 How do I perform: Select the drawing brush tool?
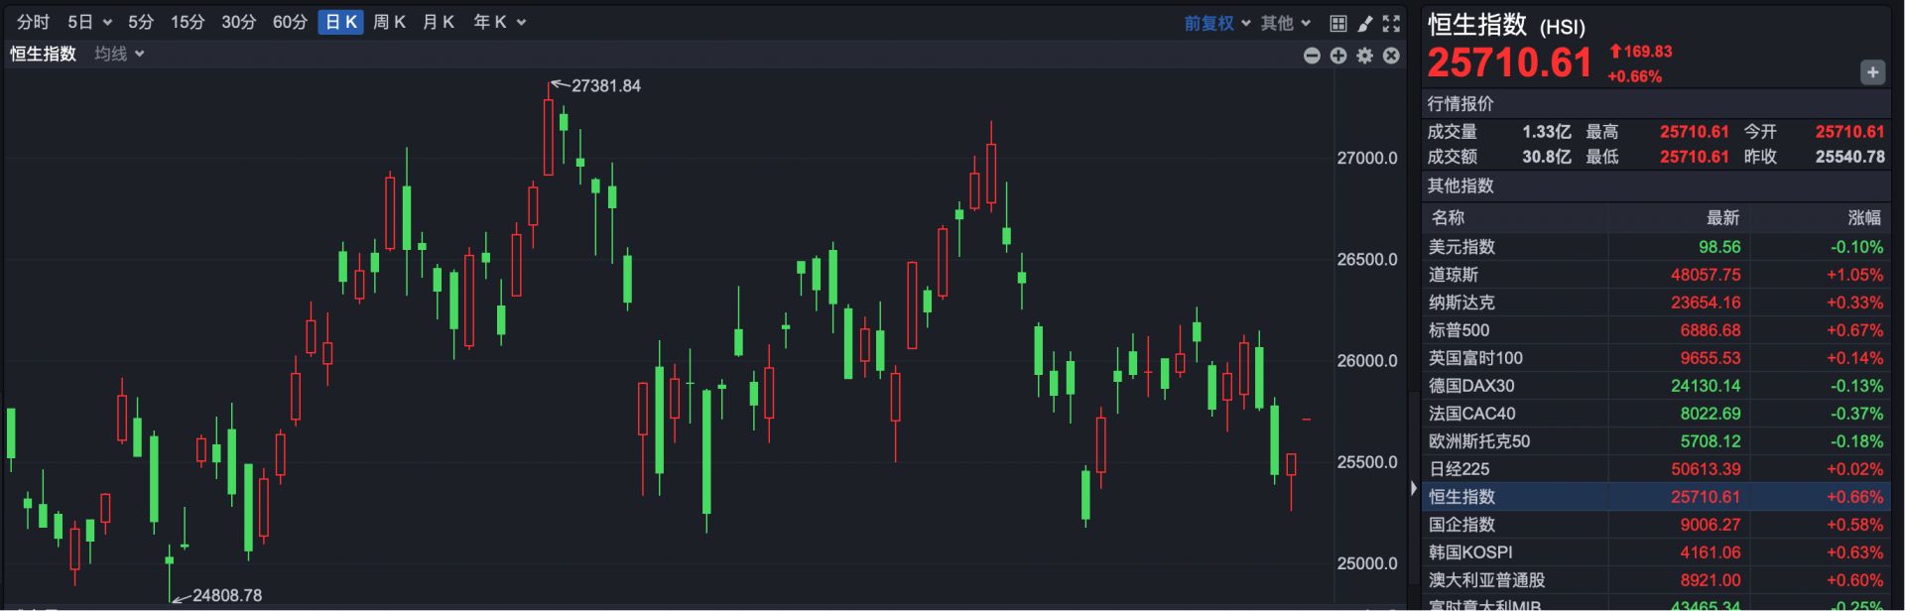coord(1365,23)
